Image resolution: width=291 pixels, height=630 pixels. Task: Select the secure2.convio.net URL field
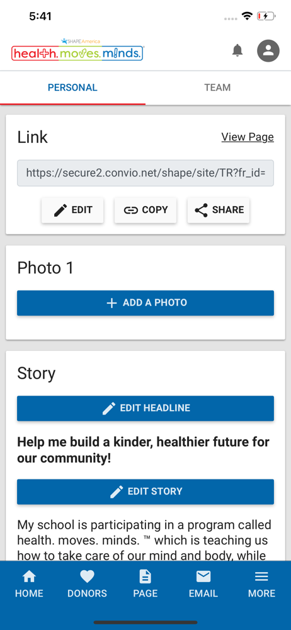point(145,173)
